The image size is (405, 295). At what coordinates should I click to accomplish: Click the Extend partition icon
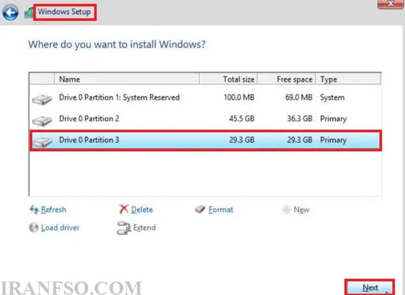[x=124, y=228]
